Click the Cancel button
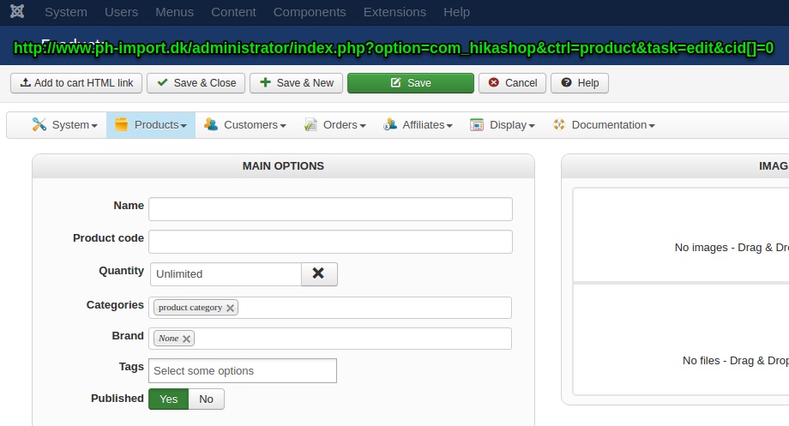 (512, 83)
